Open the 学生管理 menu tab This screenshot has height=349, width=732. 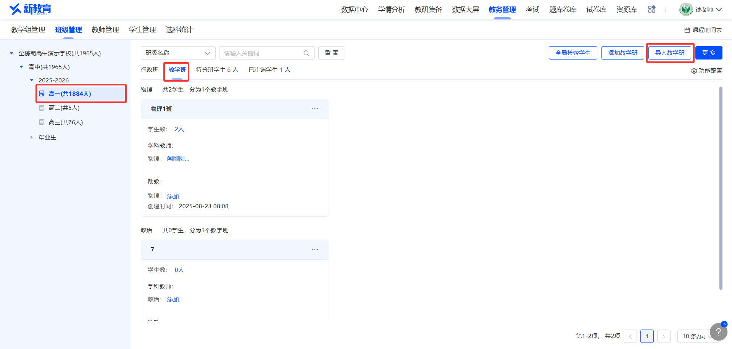(x=142, y=30)
